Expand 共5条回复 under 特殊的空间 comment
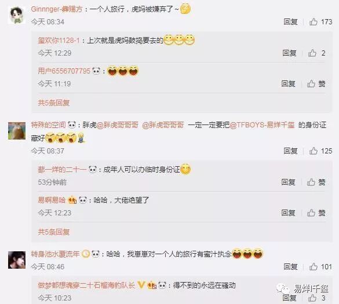The image size is (339, 304). (x=54, y=232)
